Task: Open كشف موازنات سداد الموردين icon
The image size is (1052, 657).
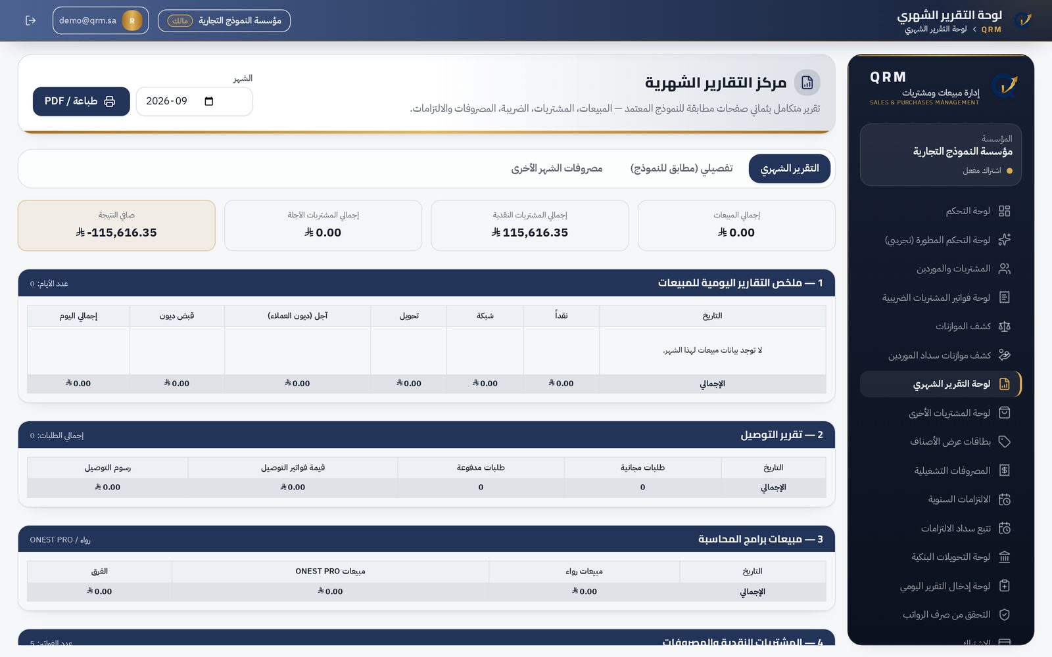Action: coord(1004,355)
